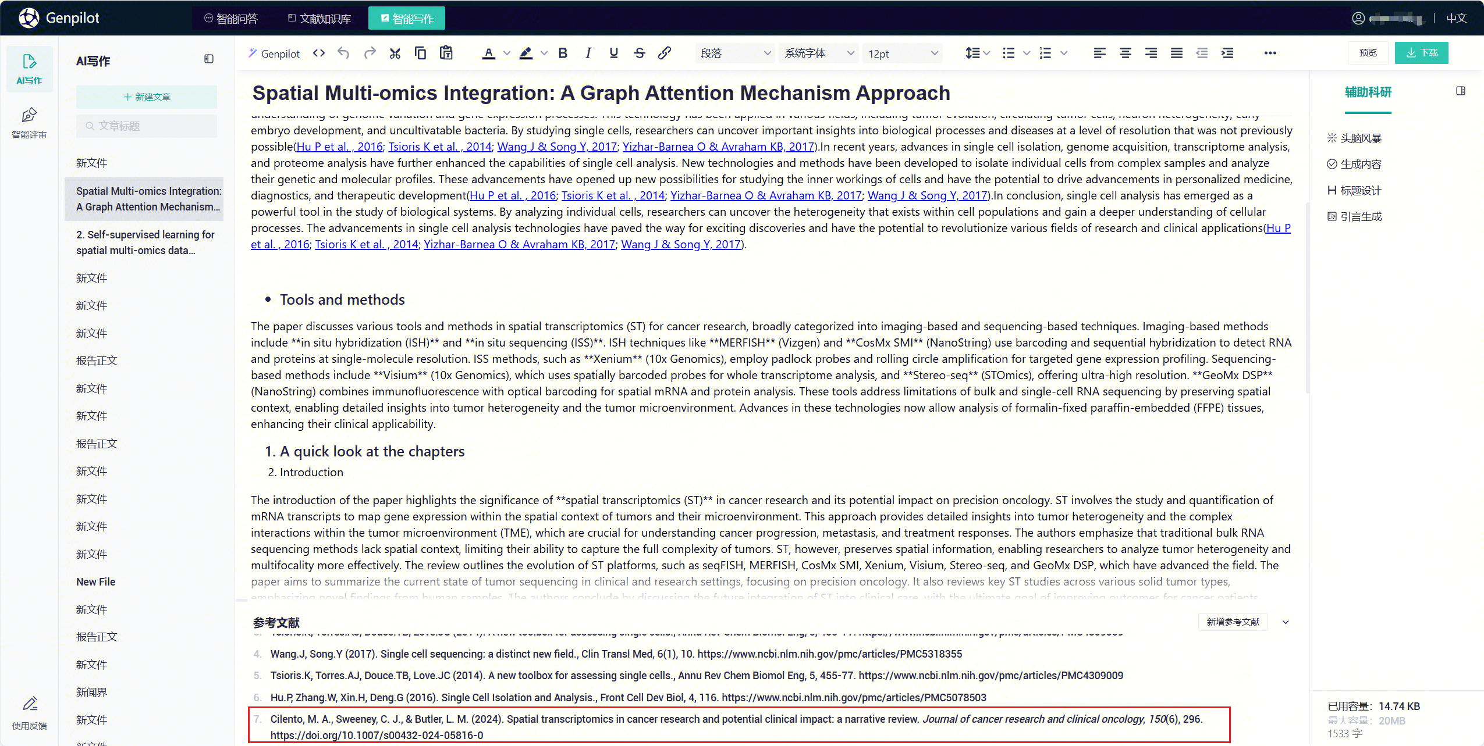
Task: Open more toolbar options ellipsis
Action: pos(1270,53)
